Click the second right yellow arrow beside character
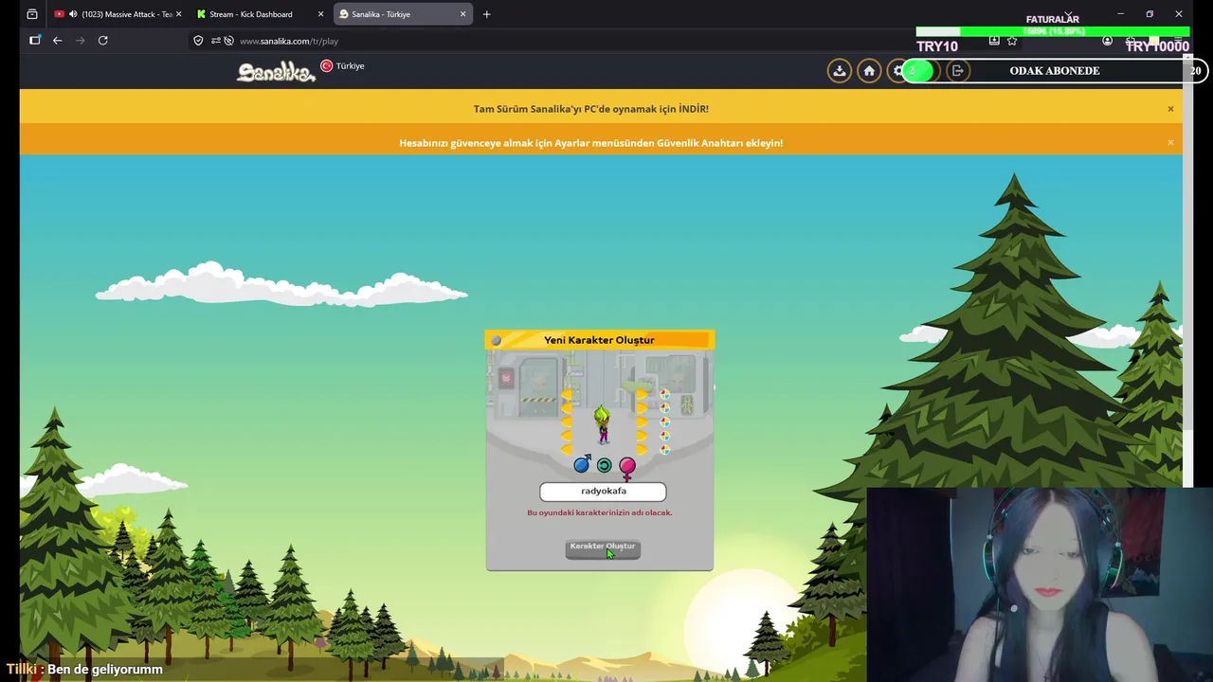 pyautogui.click(x=643, y=408)
